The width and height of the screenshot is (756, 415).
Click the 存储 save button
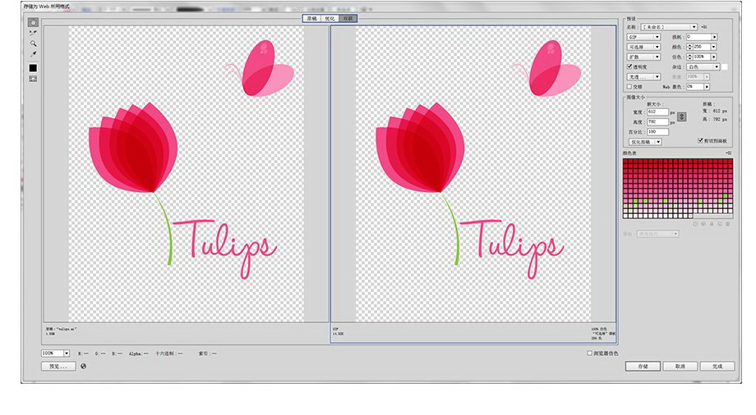[642, 367]
